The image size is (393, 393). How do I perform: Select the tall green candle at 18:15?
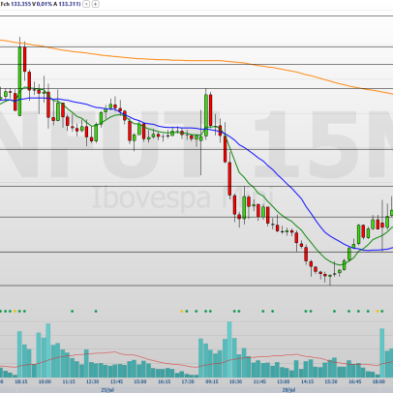pyautogui.click(x=20, y=80)
